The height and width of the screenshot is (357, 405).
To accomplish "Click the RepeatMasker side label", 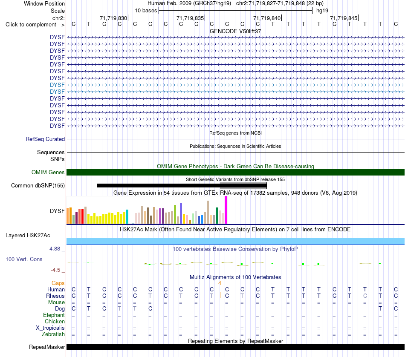I will coord(47,347).
